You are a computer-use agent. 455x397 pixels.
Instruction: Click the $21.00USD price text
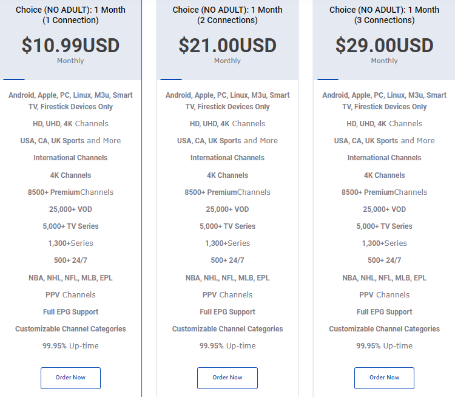[227, 46]
